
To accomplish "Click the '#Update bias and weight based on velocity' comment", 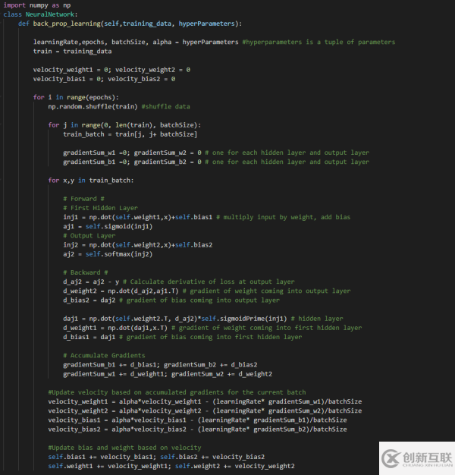I will 124,448.
